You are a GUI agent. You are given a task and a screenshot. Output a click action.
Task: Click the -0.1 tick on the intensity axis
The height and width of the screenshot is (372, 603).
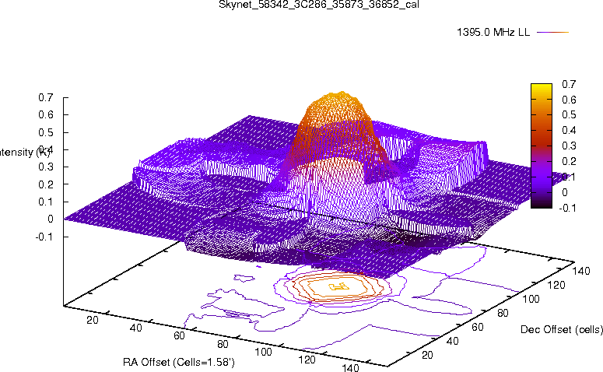pyautogui.click(x=44, y=237)
